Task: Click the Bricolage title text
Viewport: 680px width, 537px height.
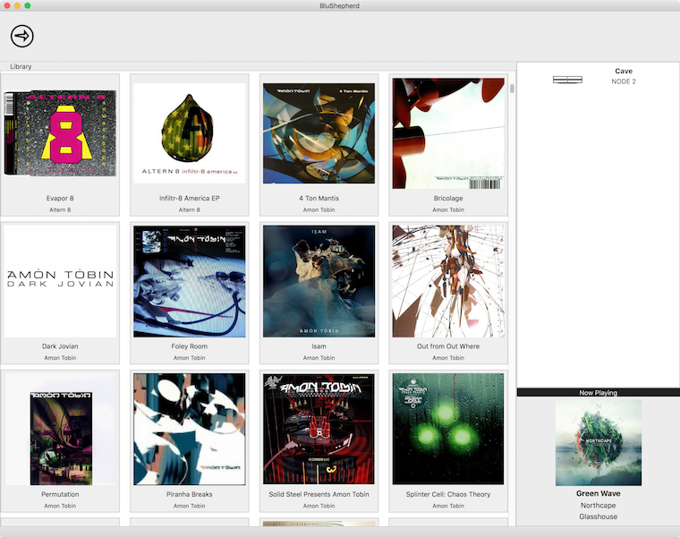Action: pos(448,198)
